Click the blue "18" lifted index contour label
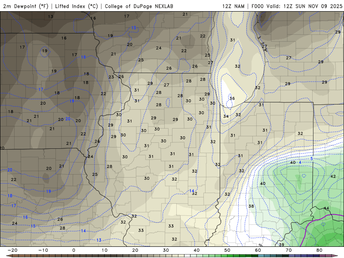 [10, 196]
